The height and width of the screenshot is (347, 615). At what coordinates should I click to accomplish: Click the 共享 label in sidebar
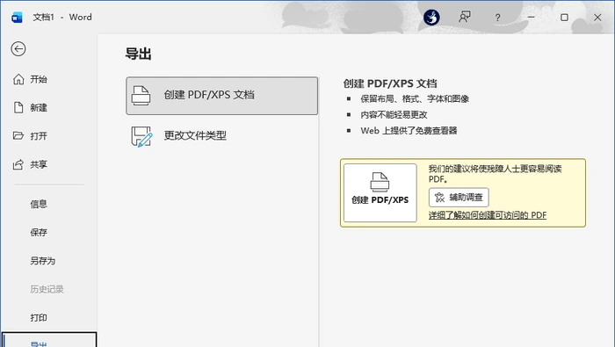click(39, 164)
